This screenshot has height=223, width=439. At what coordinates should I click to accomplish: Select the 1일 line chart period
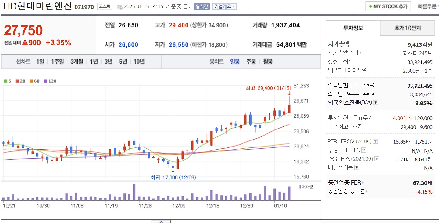tap(40, 62)
